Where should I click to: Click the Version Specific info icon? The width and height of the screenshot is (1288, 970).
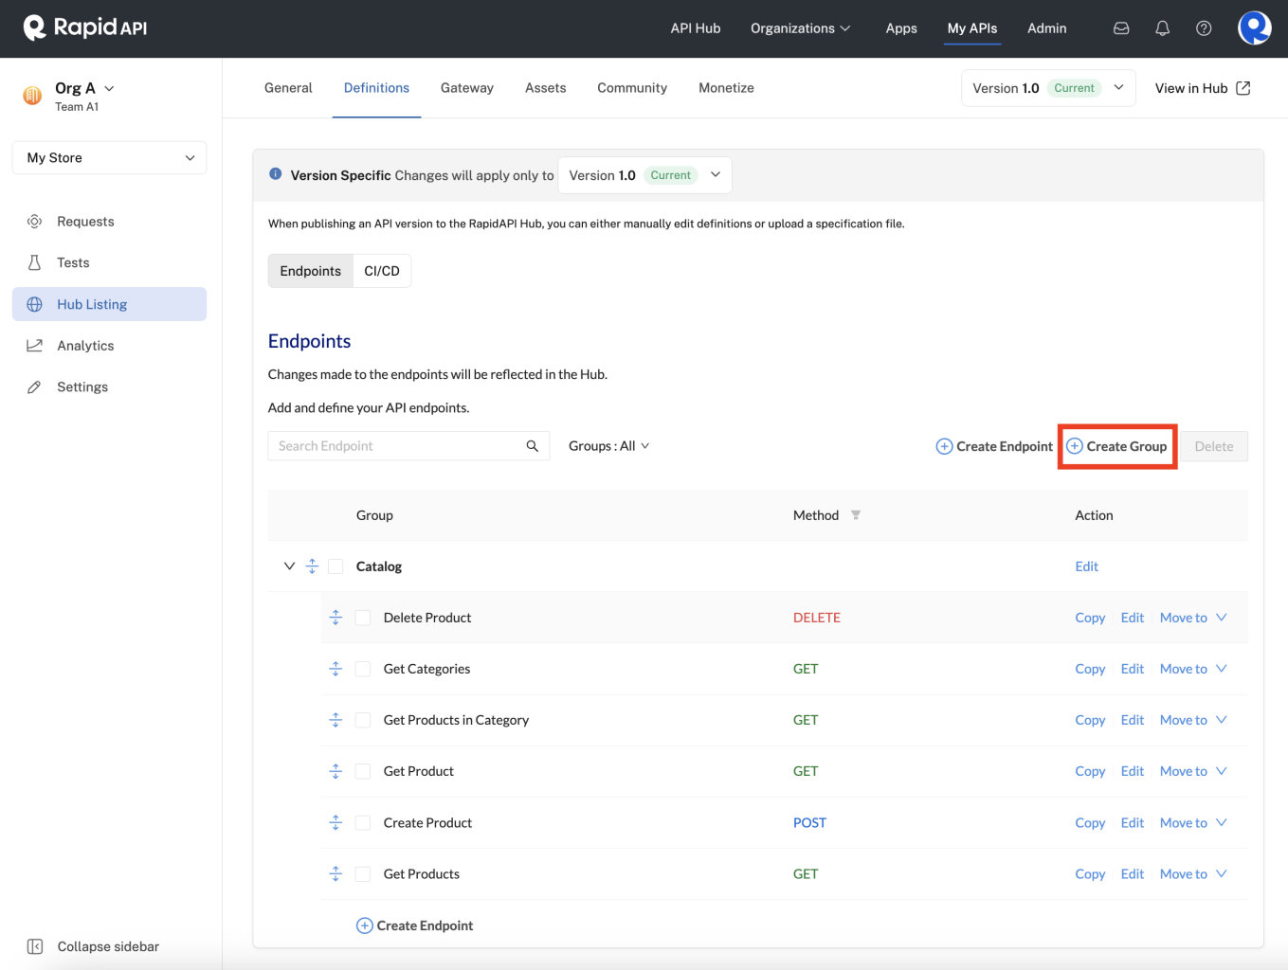click(276, 174)
